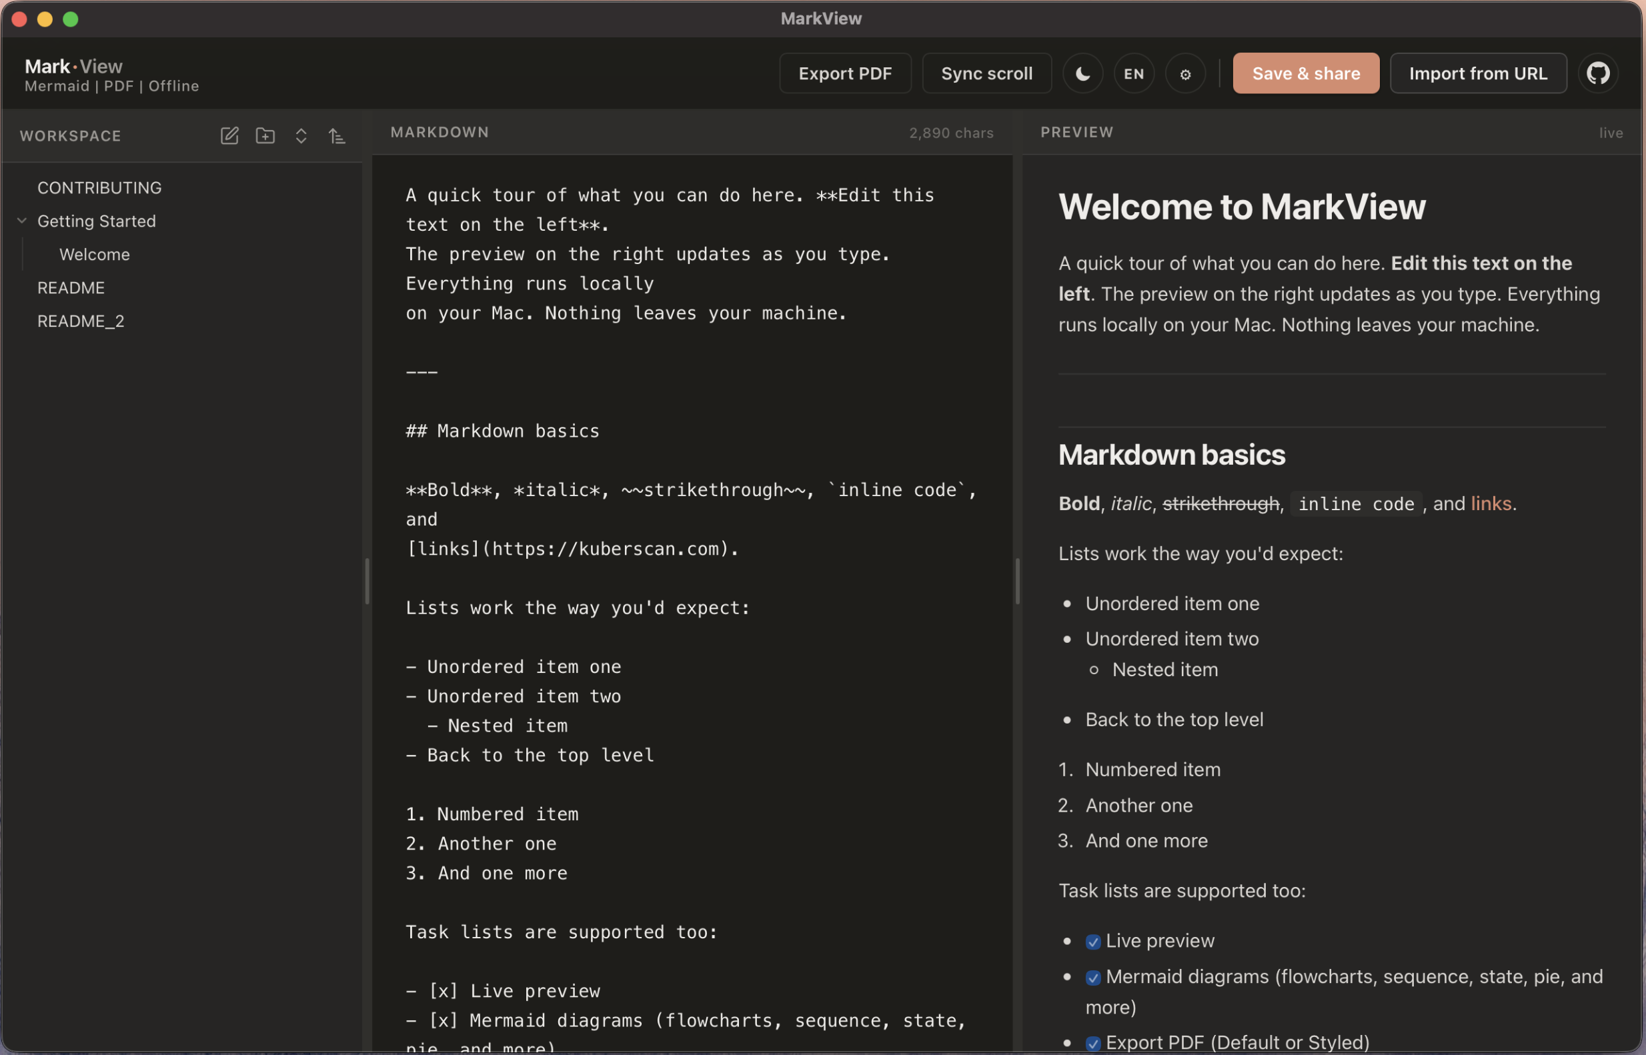Place cursor on '## Markdown basics' line
The width and height of the screenshot is (1646, 1055).
point(502,431)
